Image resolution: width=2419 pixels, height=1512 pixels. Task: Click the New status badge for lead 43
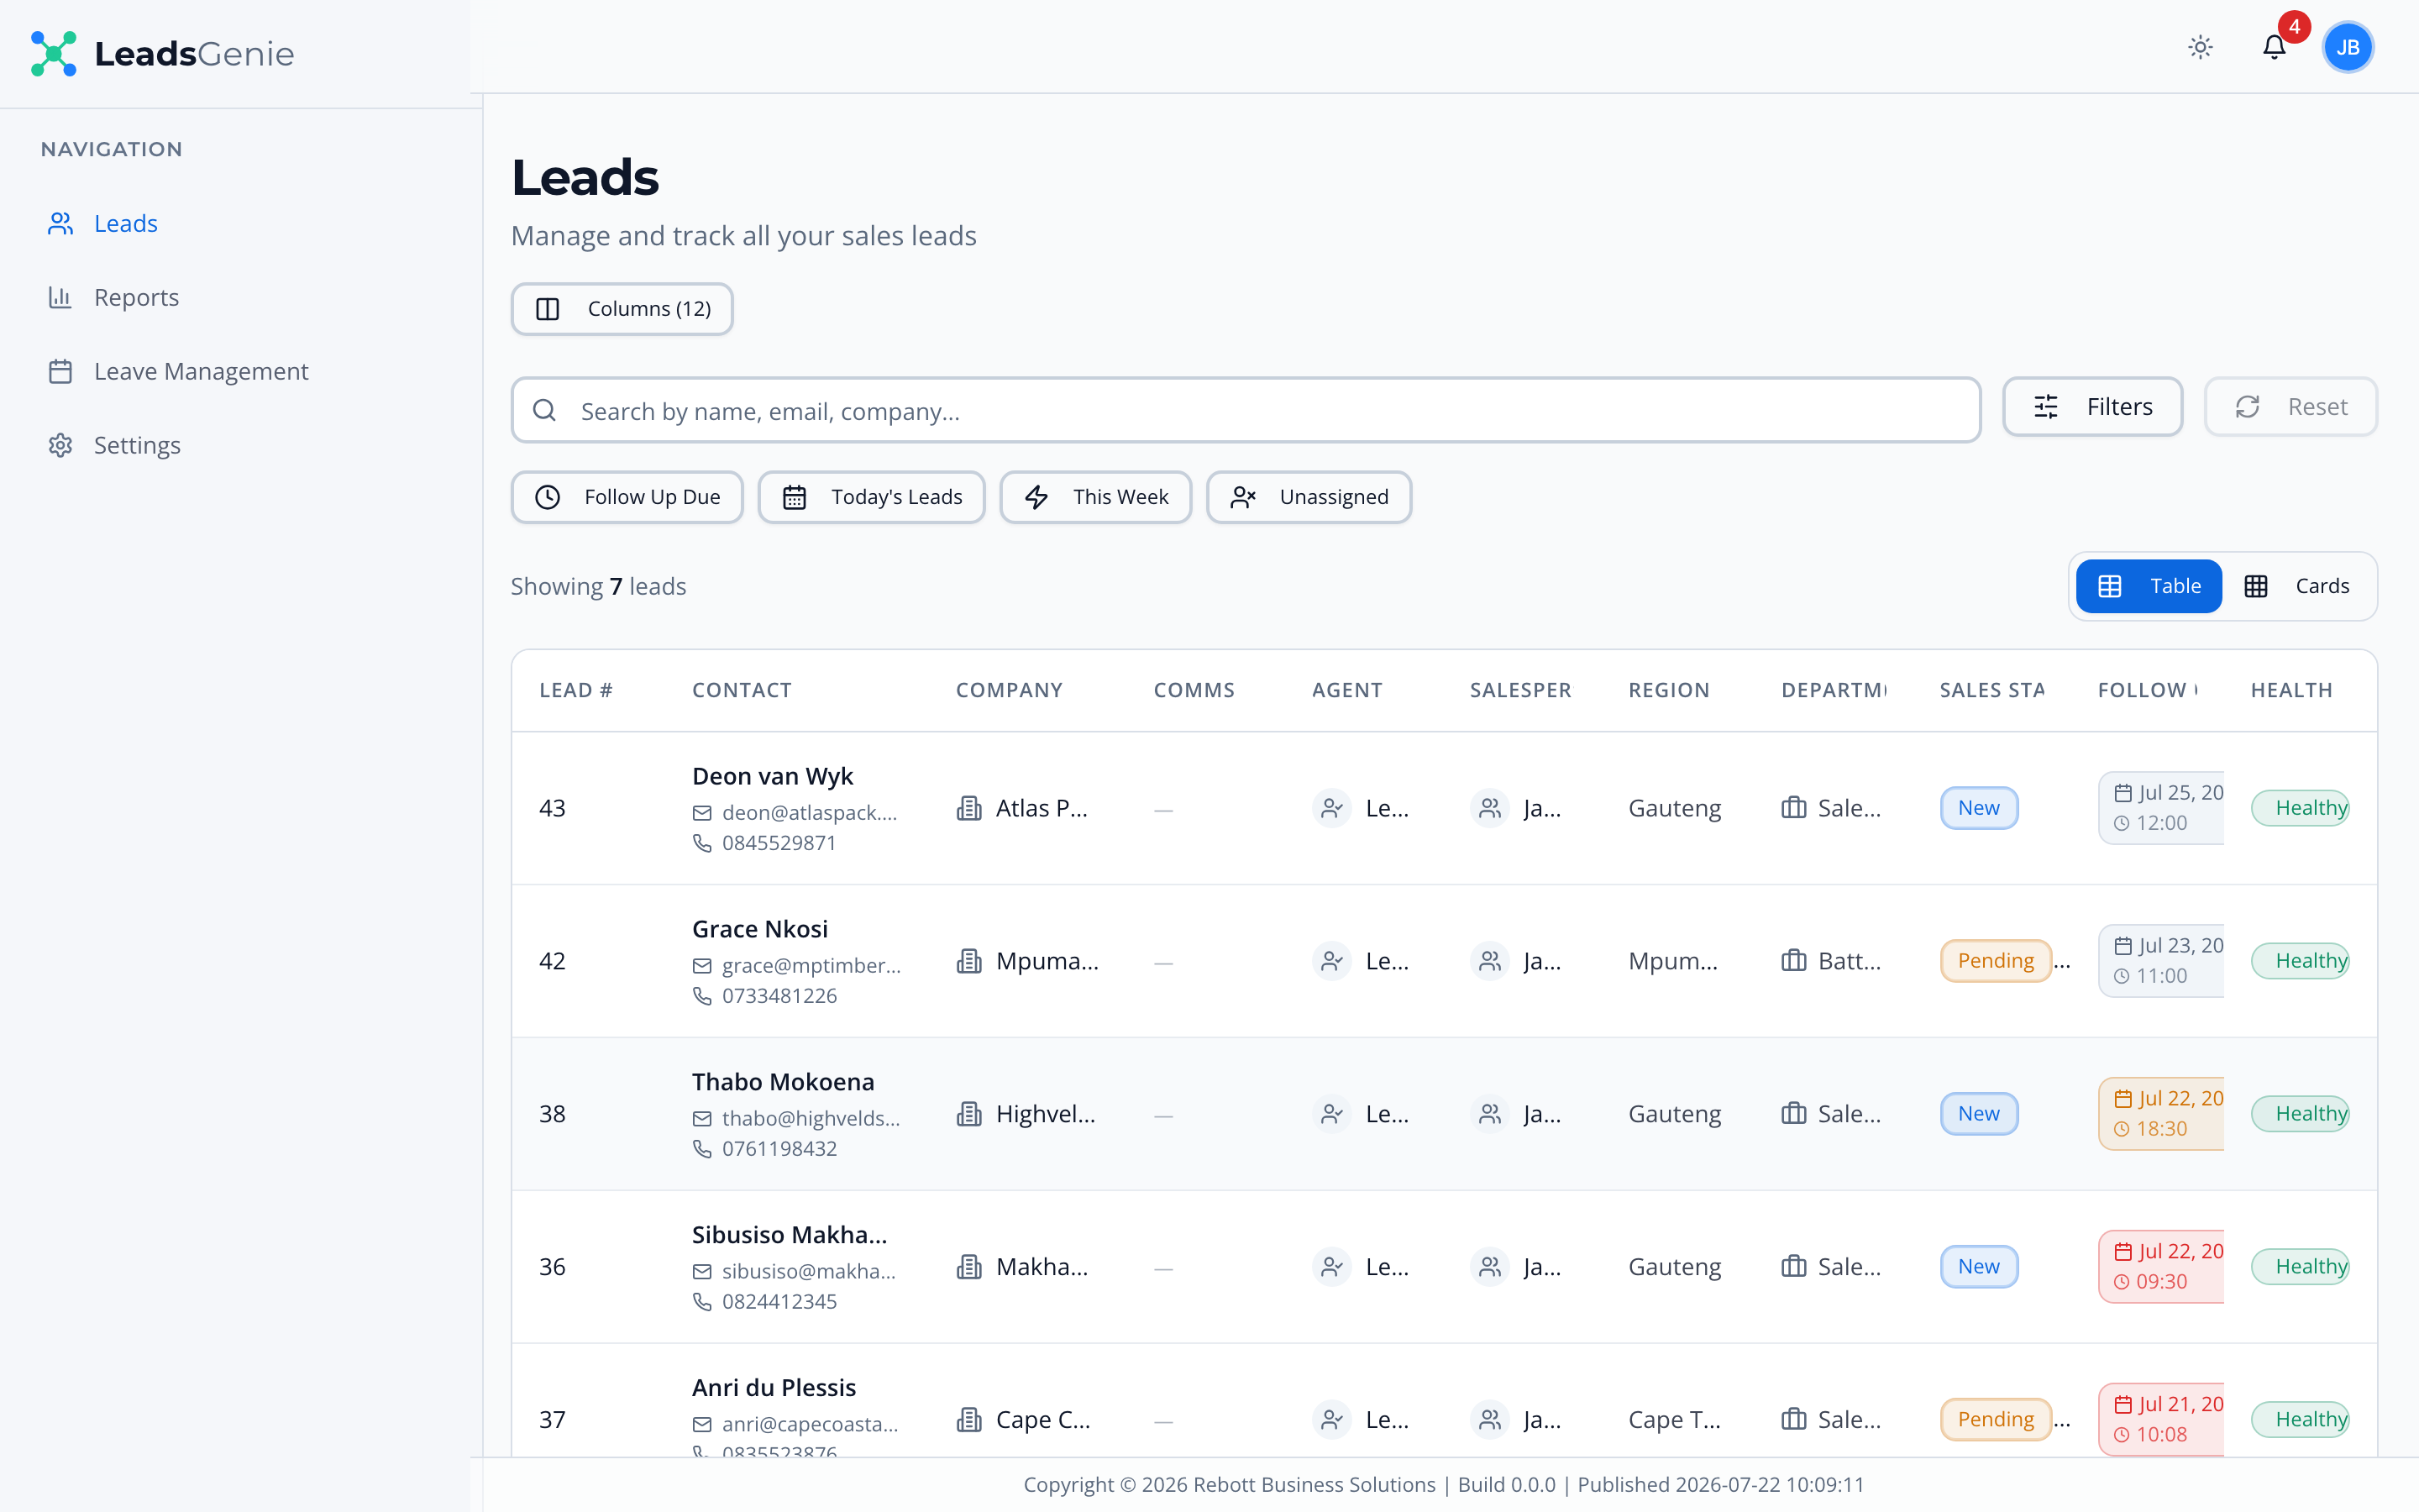(x=1978, y=808)
